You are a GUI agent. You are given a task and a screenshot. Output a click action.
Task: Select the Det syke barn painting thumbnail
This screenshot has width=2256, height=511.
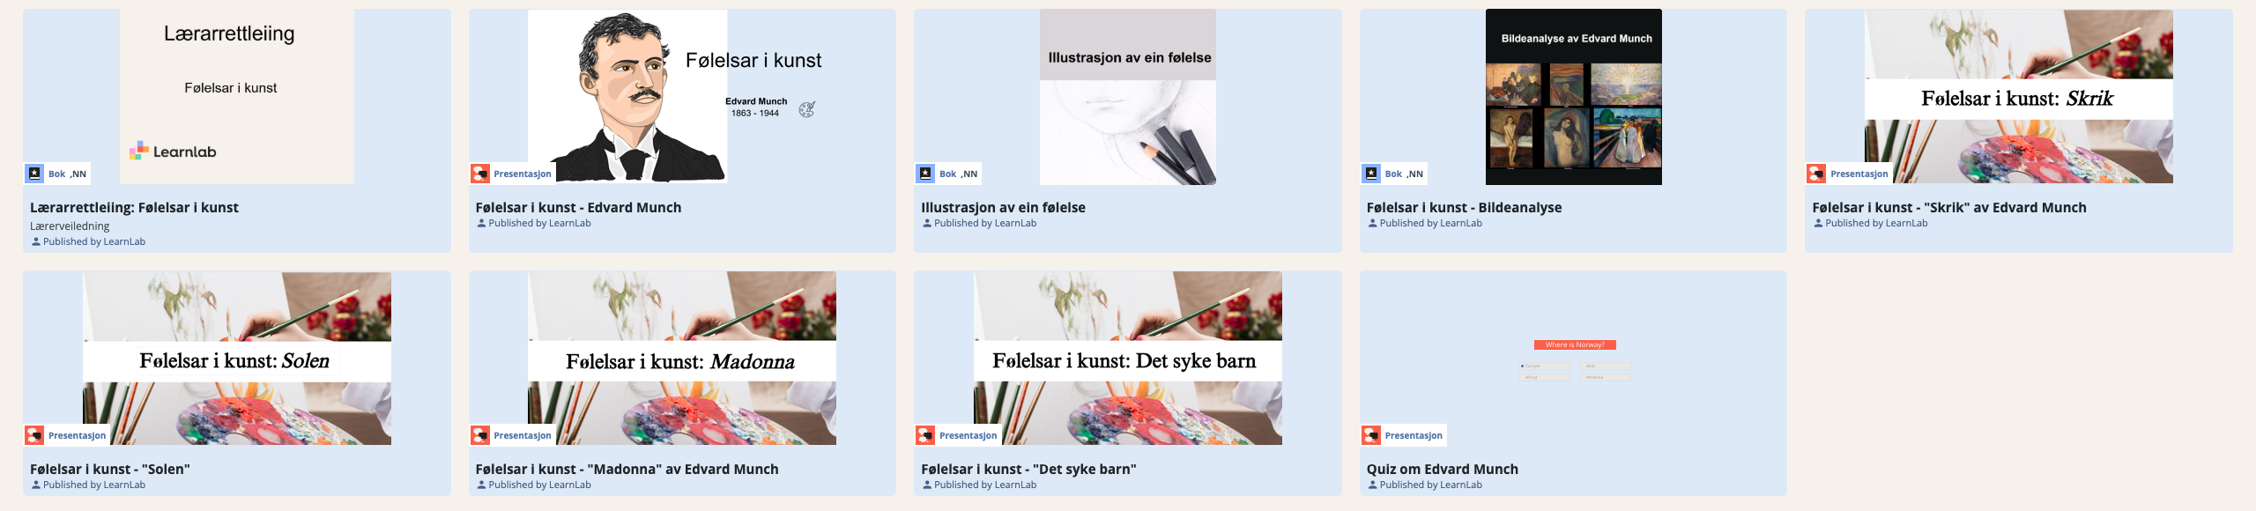[x=1128, y=359]
